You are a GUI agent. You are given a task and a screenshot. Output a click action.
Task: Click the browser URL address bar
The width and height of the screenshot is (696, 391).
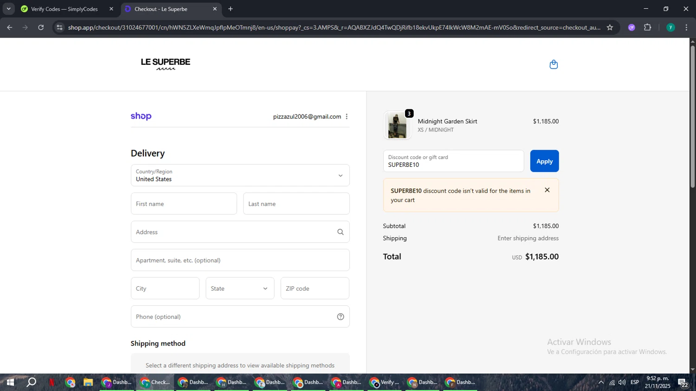click(334, 27)
